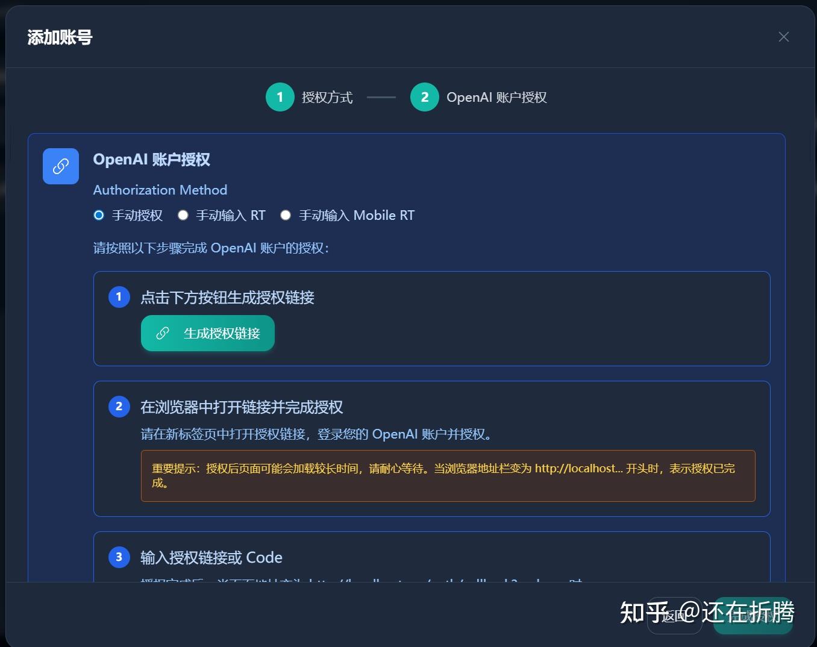Click the 在浏览器中打开链接并完成授权 heading
Viewport: 817px width, 647px height.
(x=242, y=407)
